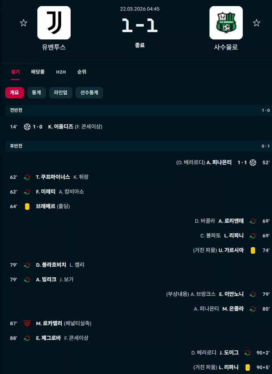Show the 라인업 section
The height and width of the screenshot is (374, 272).
(x=60, y=93)
